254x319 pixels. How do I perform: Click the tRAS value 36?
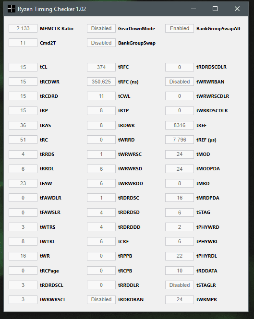[x=23, y=125]
